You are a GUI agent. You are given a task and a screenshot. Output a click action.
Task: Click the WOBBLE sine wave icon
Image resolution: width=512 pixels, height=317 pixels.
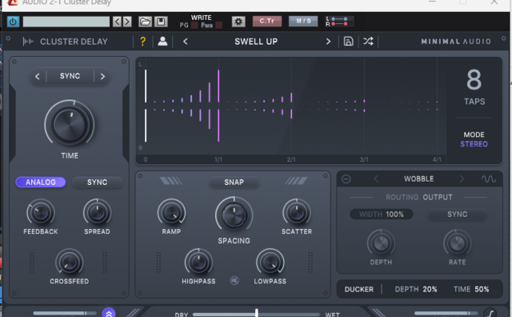coord(489,179)
